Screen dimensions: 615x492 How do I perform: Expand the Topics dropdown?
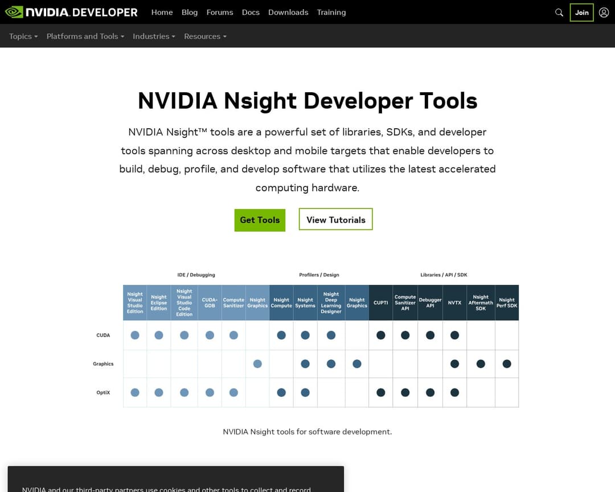23,36
